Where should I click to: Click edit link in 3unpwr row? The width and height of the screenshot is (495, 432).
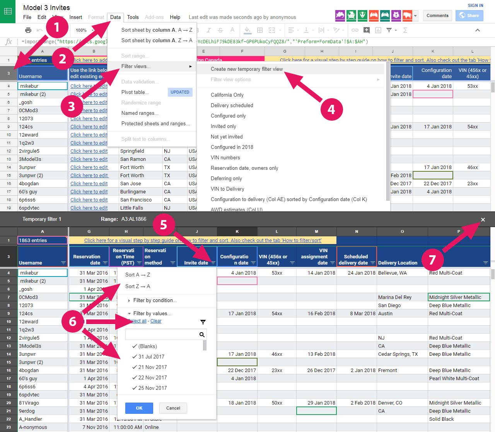point(89,167)
